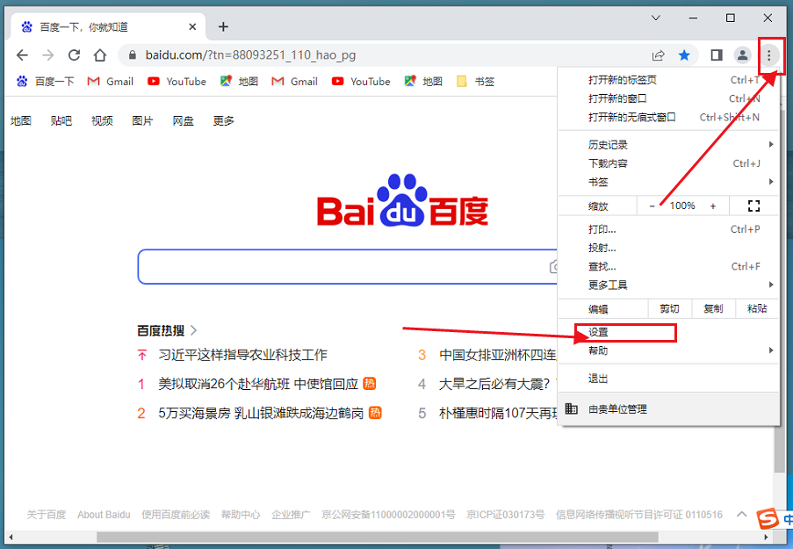Open 百度一下 bookmark
Viewport: 793px width, 549px height.
tap(46, 82)
